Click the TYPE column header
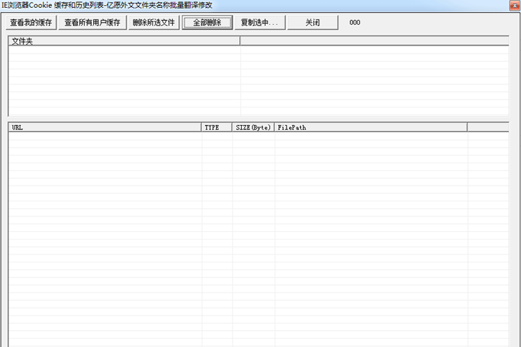This screenshot has width=521, height=347. pos(217,128)
